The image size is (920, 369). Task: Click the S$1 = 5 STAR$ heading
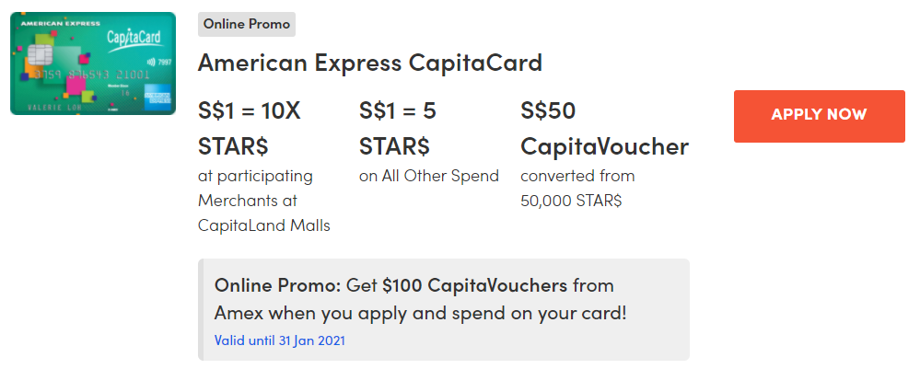point(398,129)
